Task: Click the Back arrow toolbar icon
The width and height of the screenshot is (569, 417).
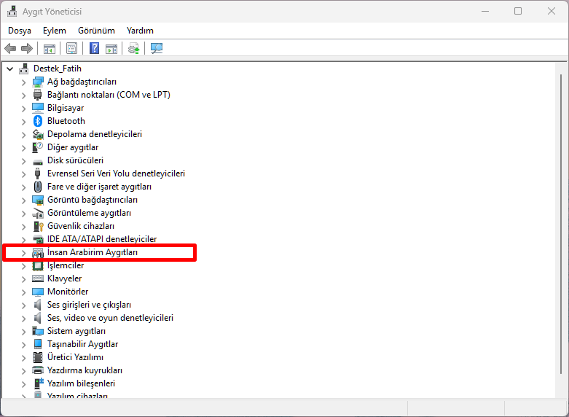Action: coord(10,48)
